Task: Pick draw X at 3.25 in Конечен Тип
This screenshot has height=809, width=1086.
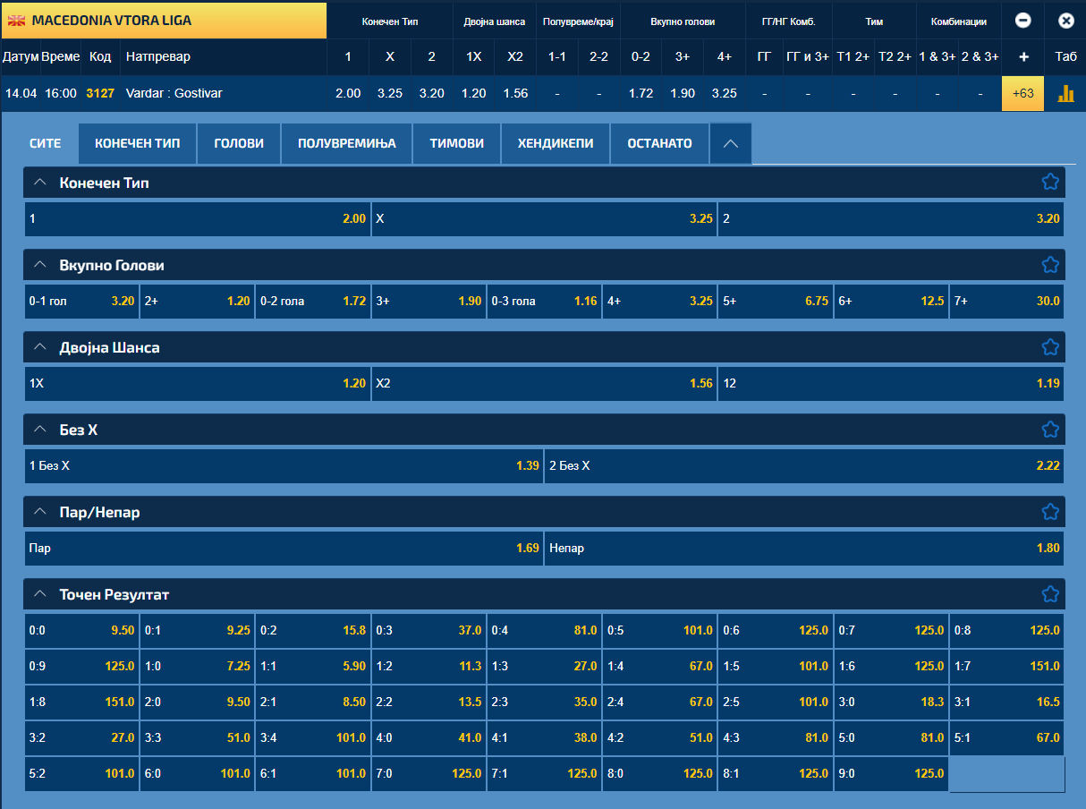Action: (x=544, y=218)
